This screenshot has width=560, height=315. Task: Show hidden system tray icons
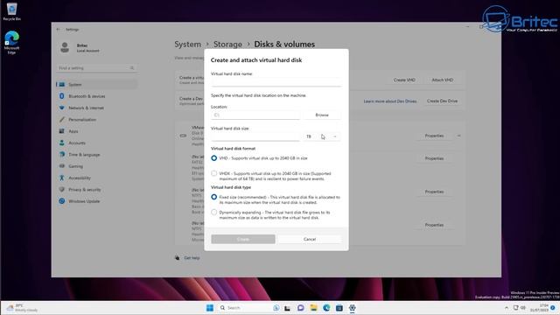(507, 307)
